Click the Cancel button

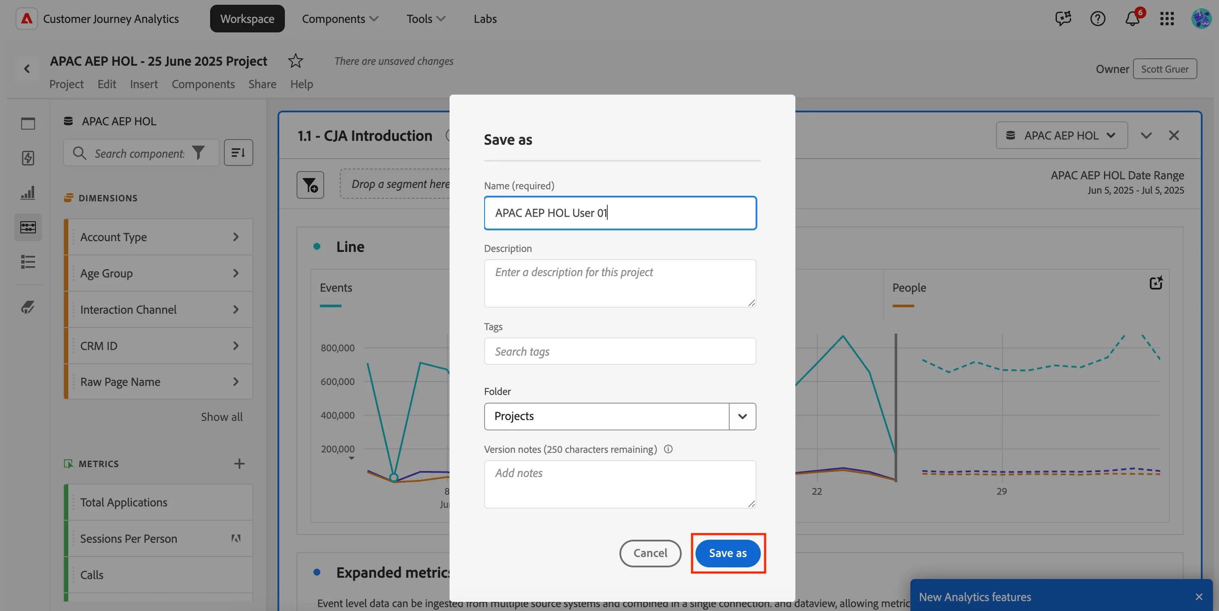click(x=650, y=553)
